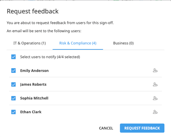Image resolution: width=171 pixels, height=137 pixels.
Task: Click the Request Feedback button
Action: click(x=142, y=128)
